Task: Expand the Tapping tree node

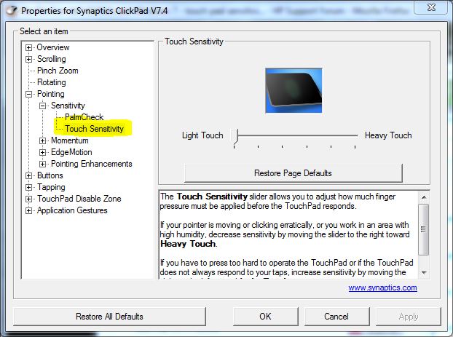Action: coord(28,187)
